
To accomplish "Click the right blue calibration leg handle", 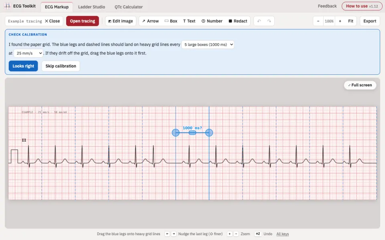I will point(209,133).
